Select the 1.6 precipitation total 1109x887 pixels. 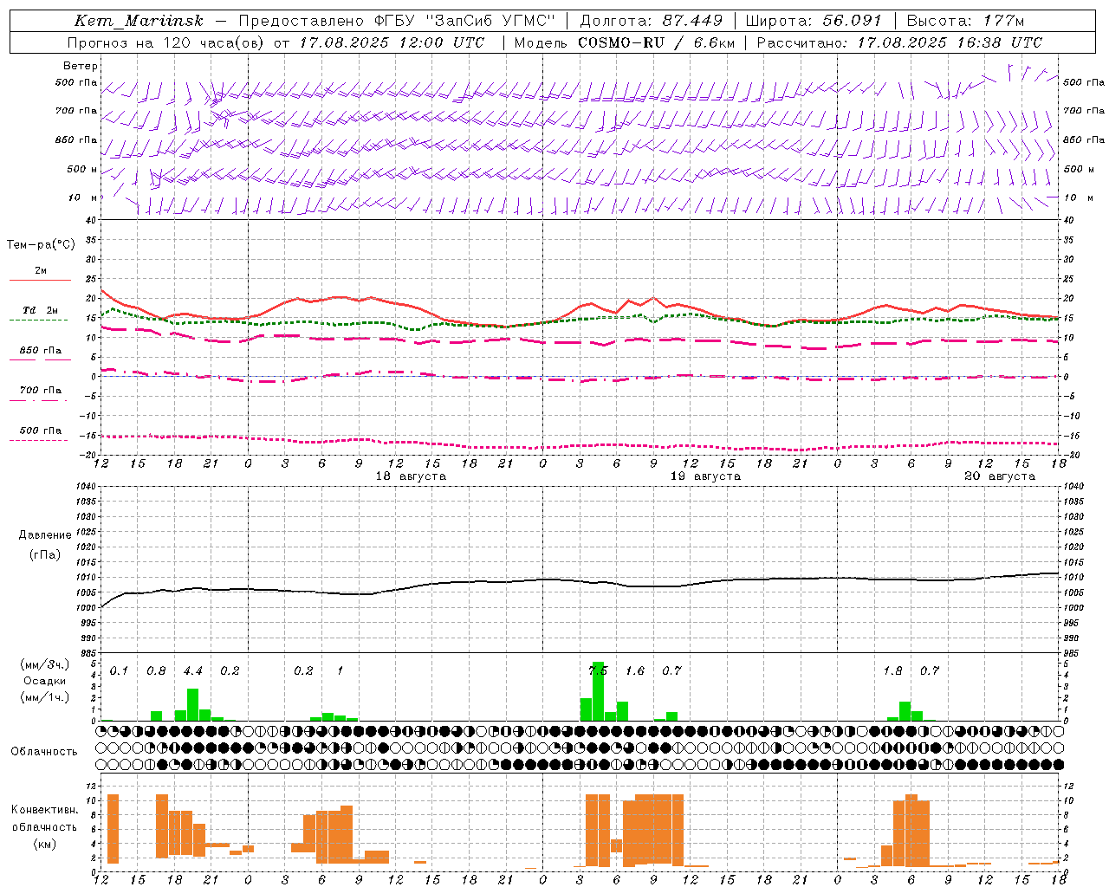(x=635, y=670)
